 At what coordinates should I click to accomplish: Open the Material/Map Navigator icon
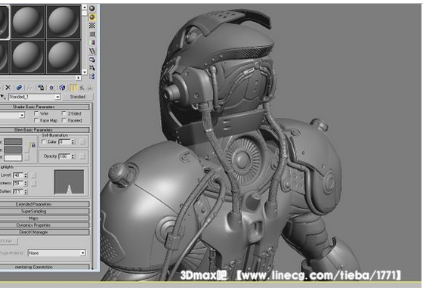click(x=92, y=76)
